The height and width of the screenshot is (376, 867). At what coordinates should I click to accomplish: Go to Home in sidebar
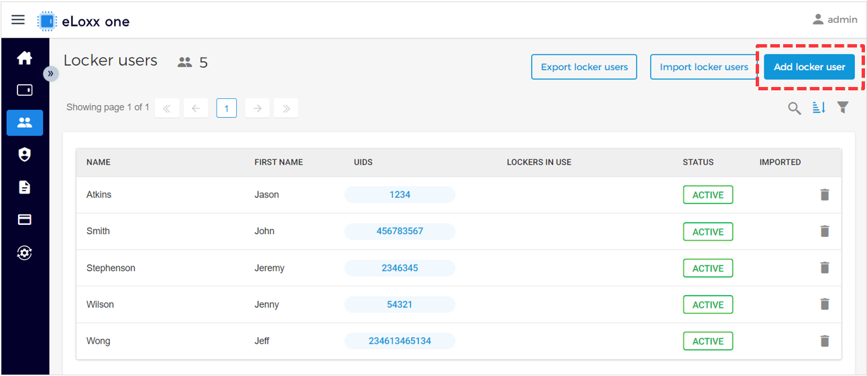25,58
